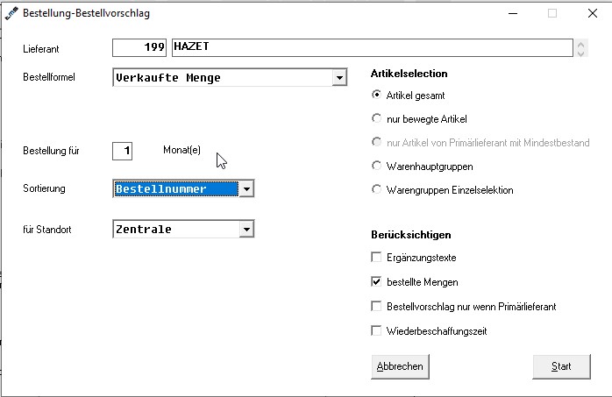Click the down arrow beside HAZET field
This screenshot has height=397, width=612.
[580, 53]
